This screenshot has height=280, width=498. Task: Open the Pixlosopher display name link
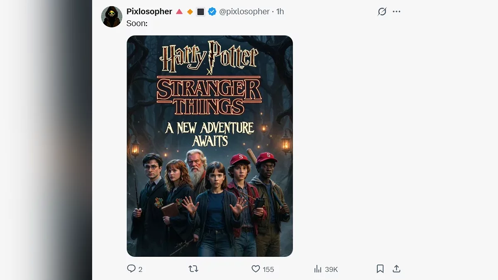click(x=149, y=12)
